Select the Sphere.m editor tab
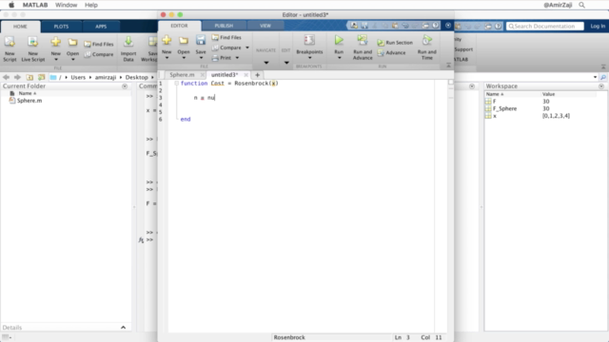Image resolution: width=609 pixels, height=342 pixels. click(182, 75)
